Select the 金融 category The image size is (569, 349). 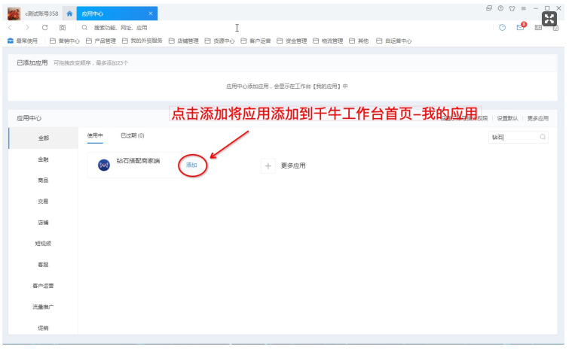coord(43,159)
